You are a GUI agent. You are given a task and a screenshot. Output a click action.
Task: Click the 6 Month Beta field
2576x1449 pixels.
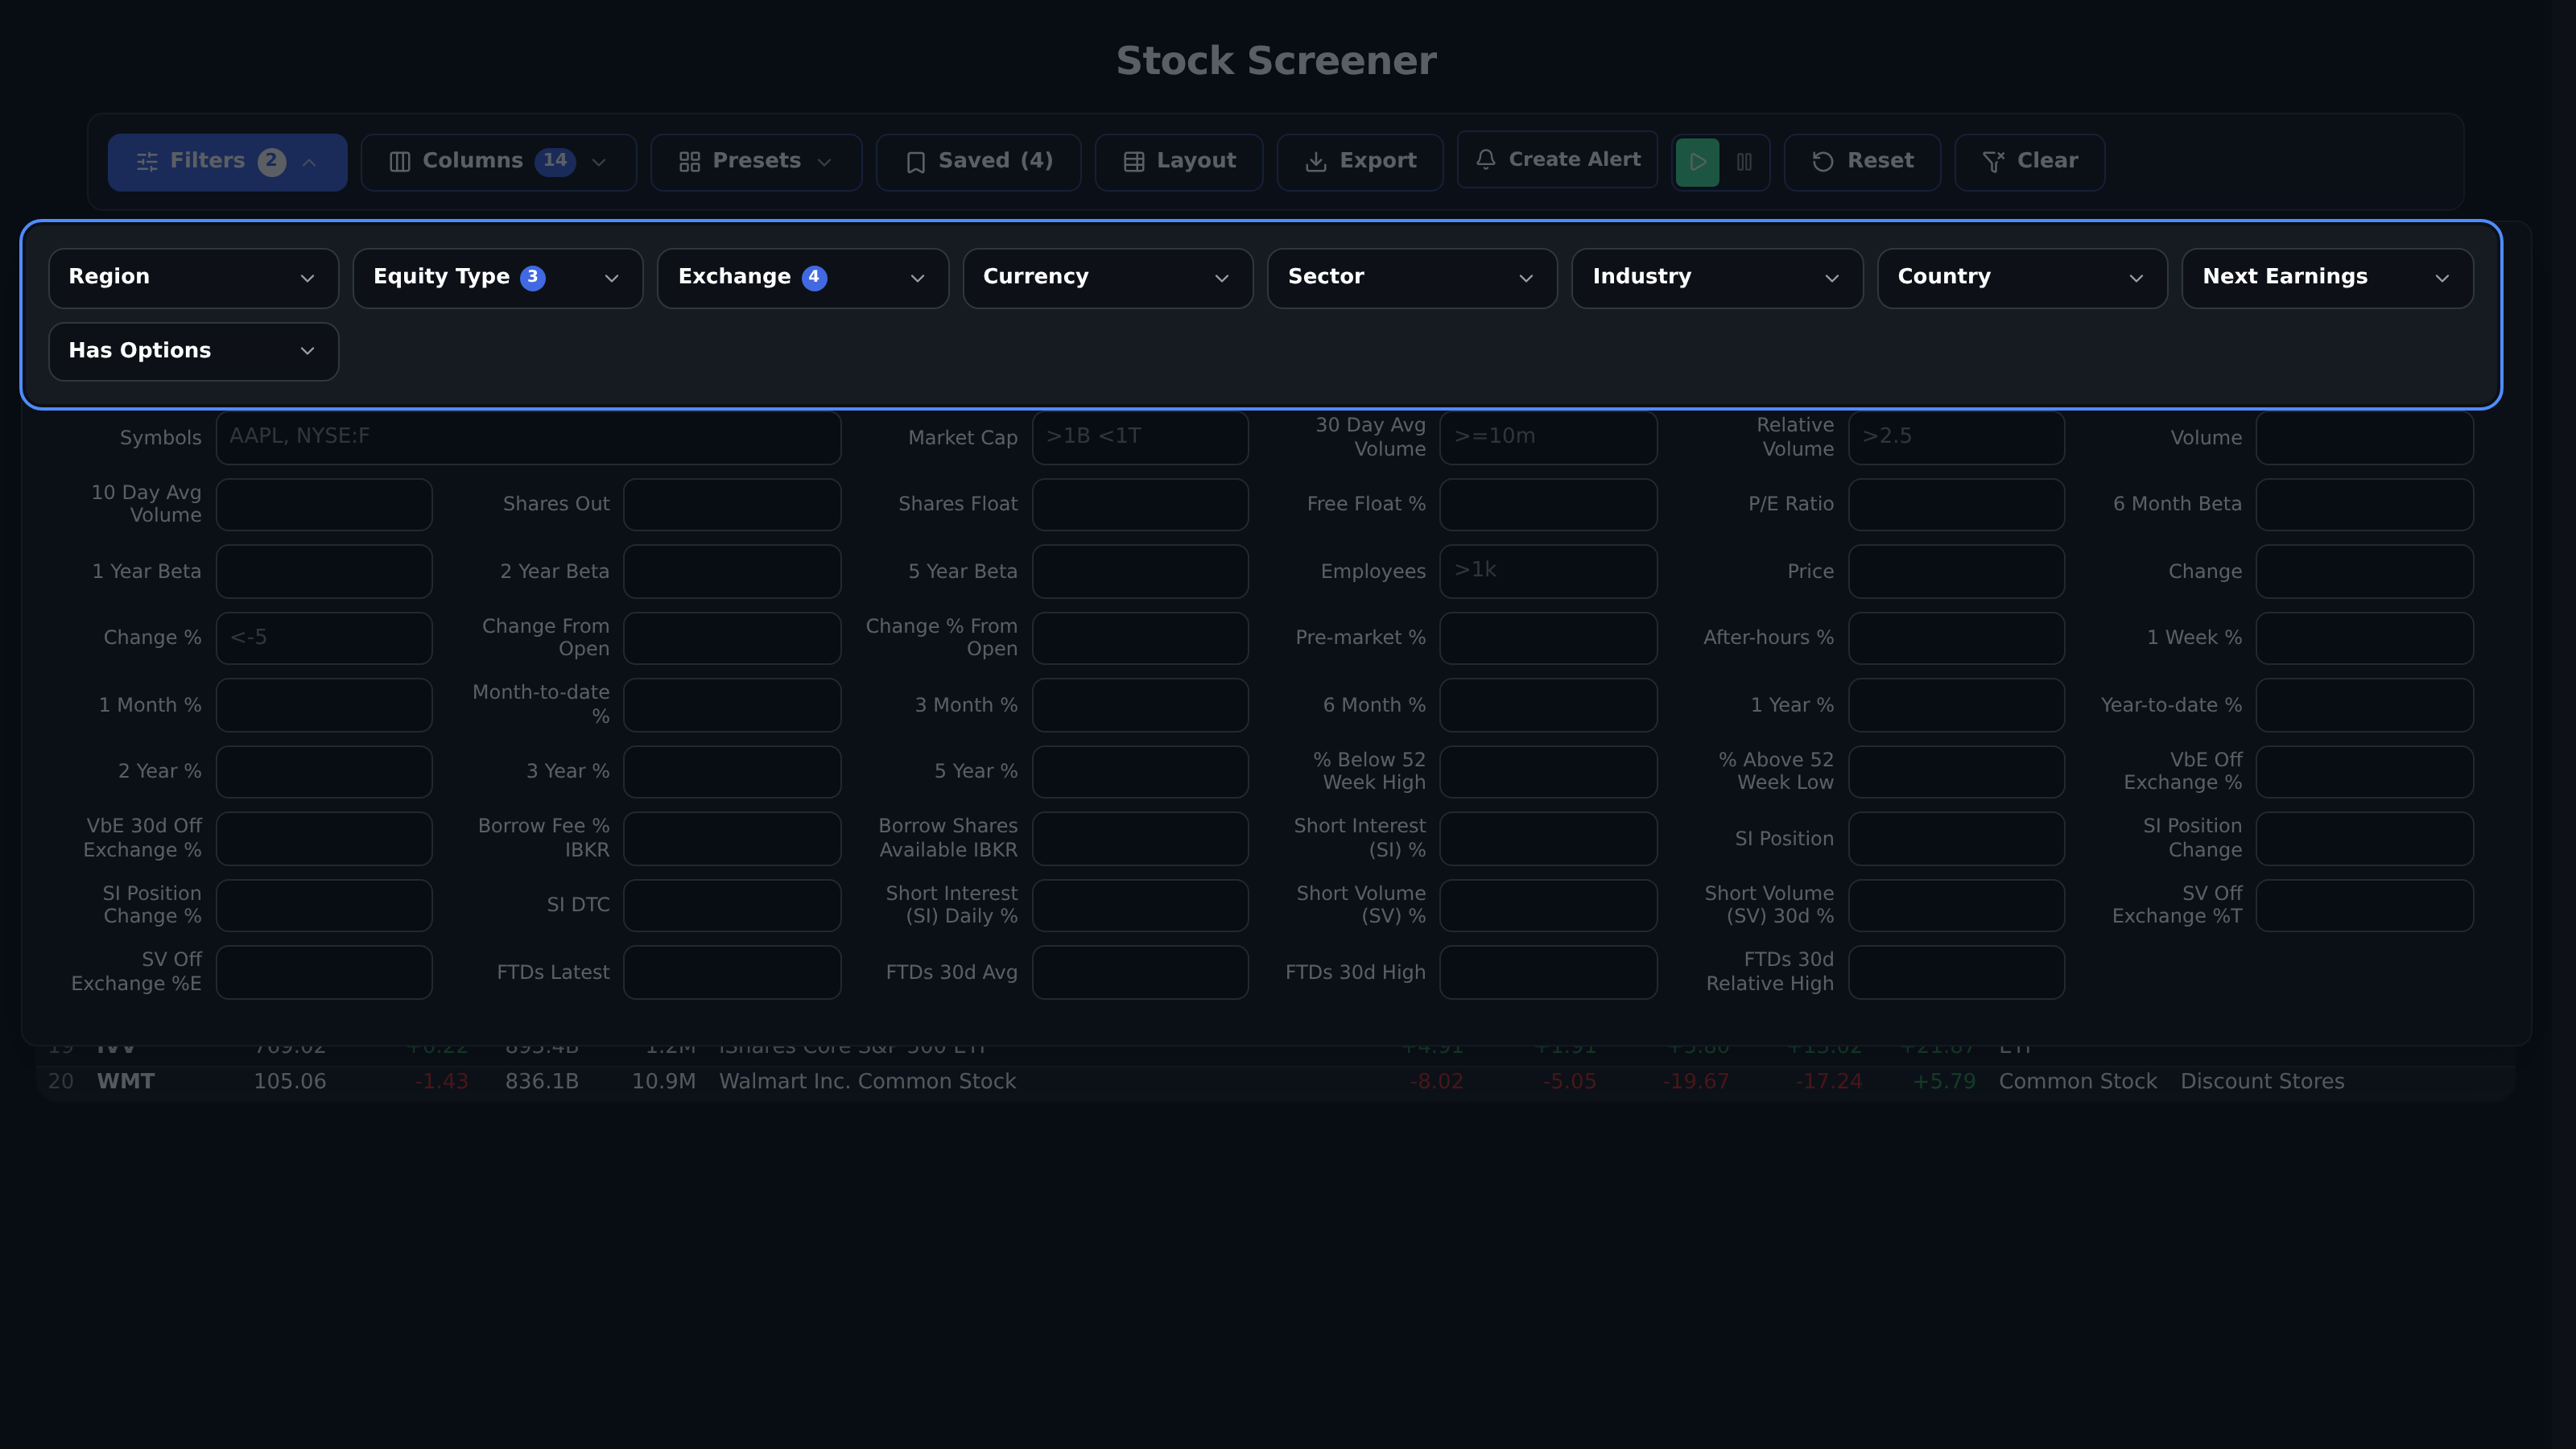(x=2365, y=504)
